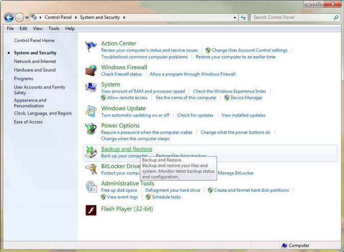Click Change User Account Control settings
This screenshot has width=344, height=252.
[x=249, y=50]
